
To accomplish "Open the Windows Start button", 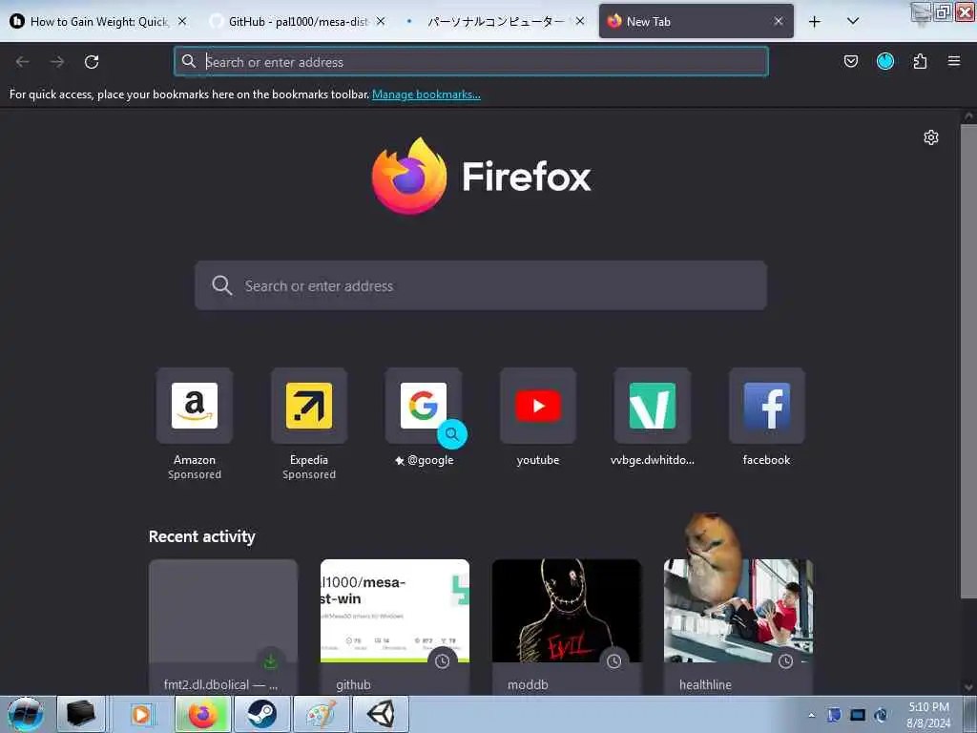I will [26, 714].
